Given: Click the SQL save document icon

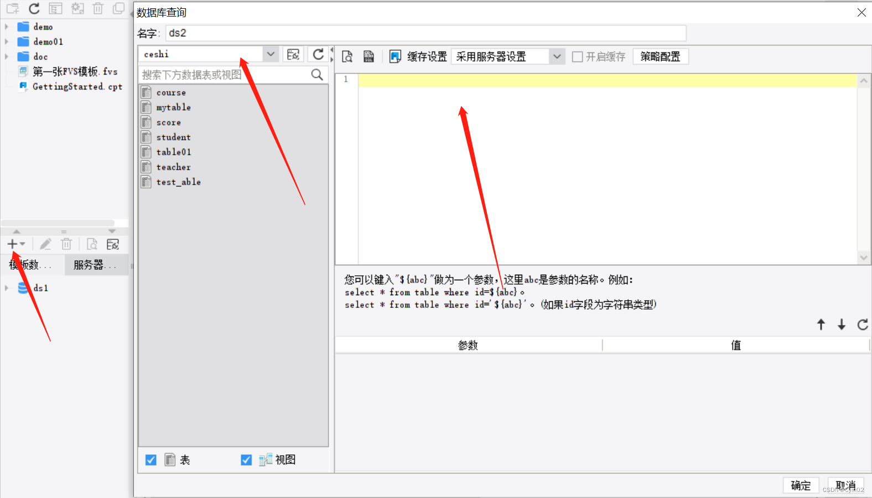Looking at the screenshot, I should pyautogui.click(x=368, y=56).
